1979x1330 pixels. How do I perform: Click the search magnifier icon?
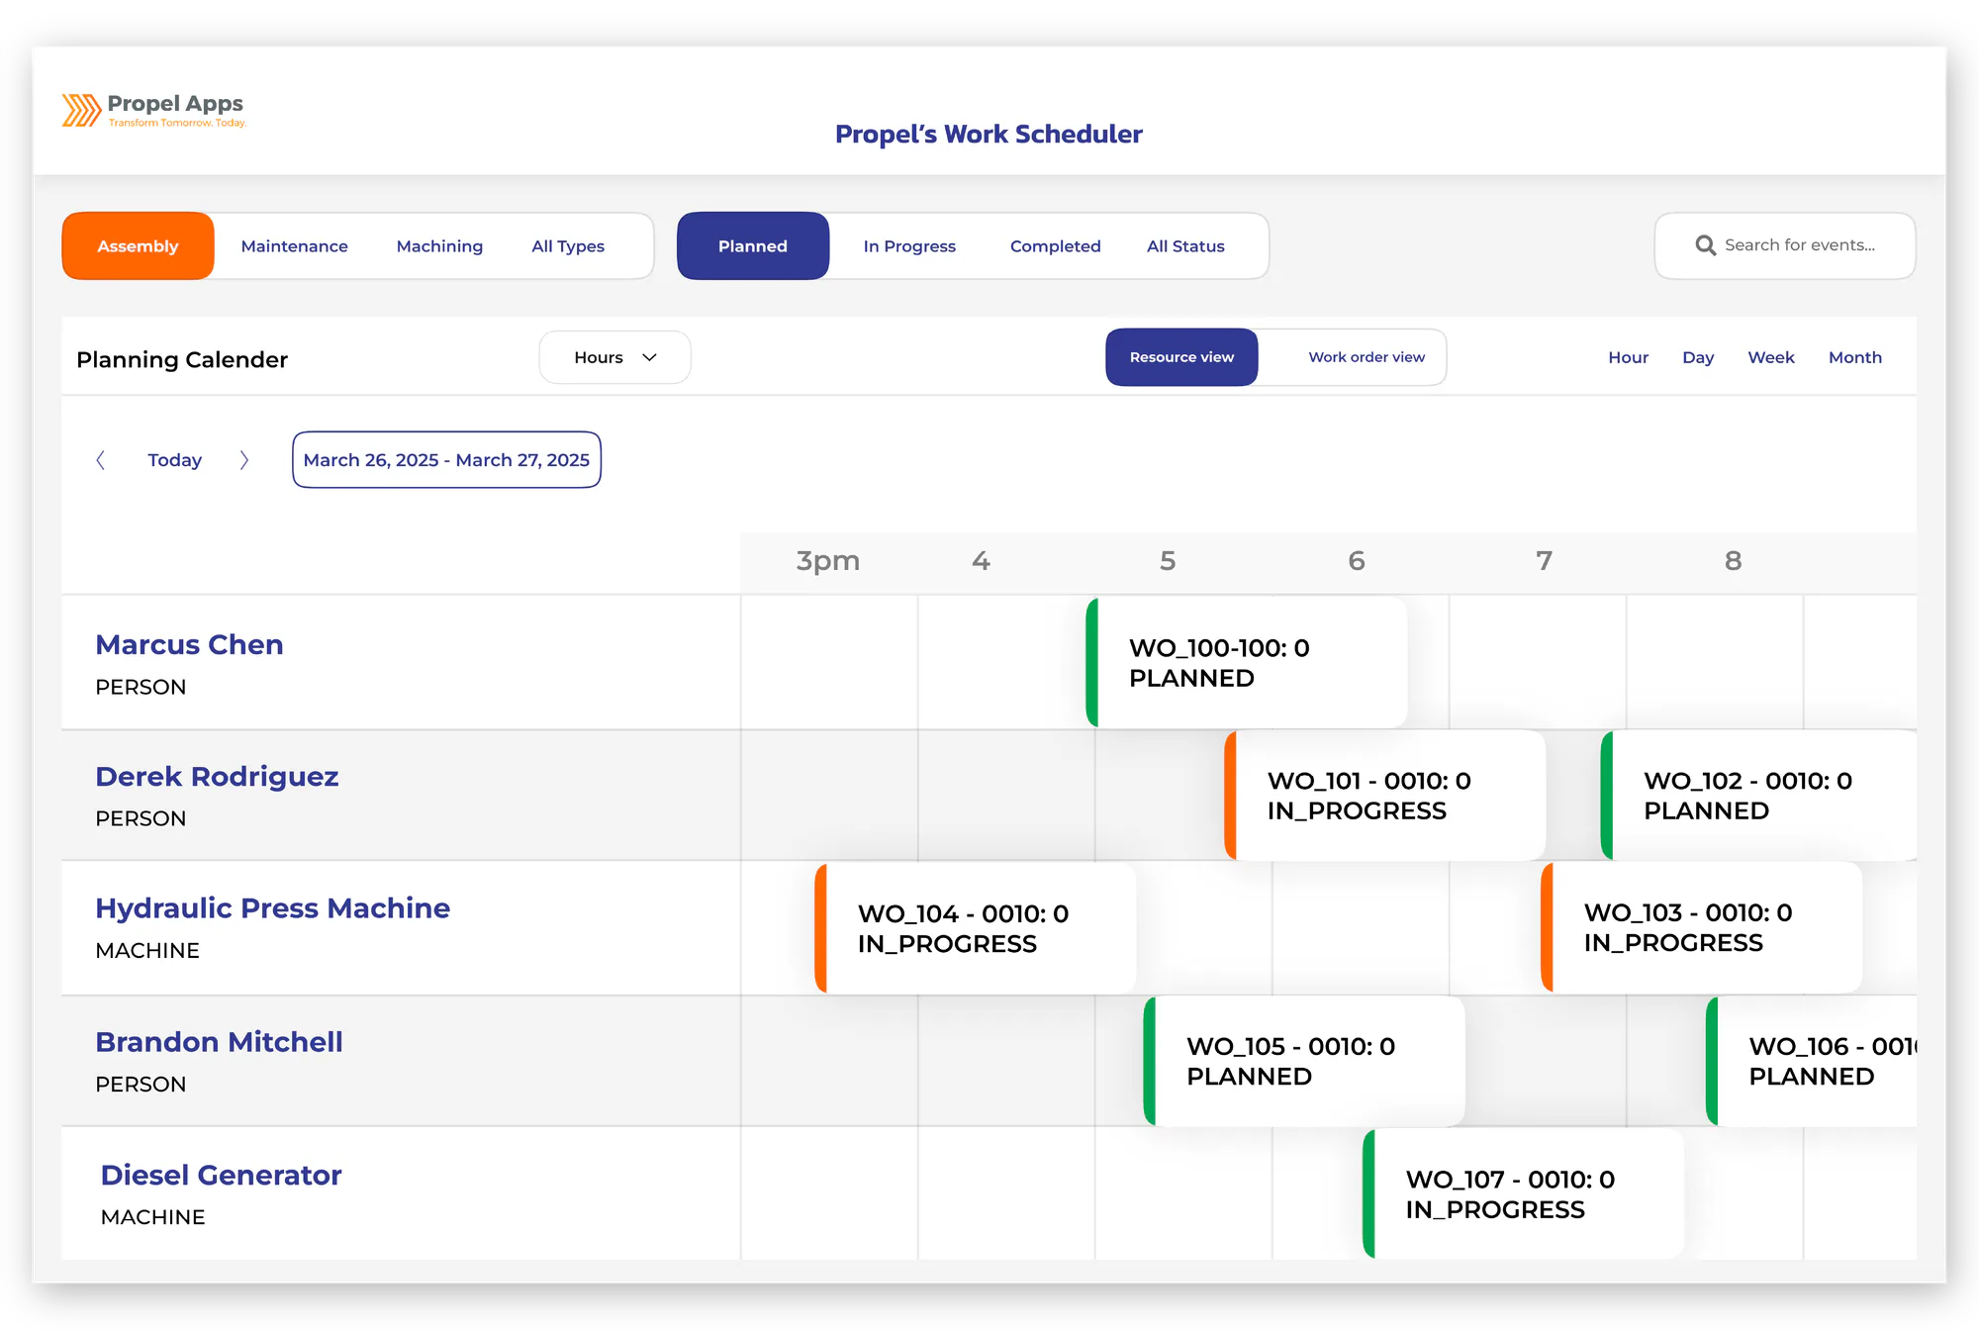point(1705,245)
